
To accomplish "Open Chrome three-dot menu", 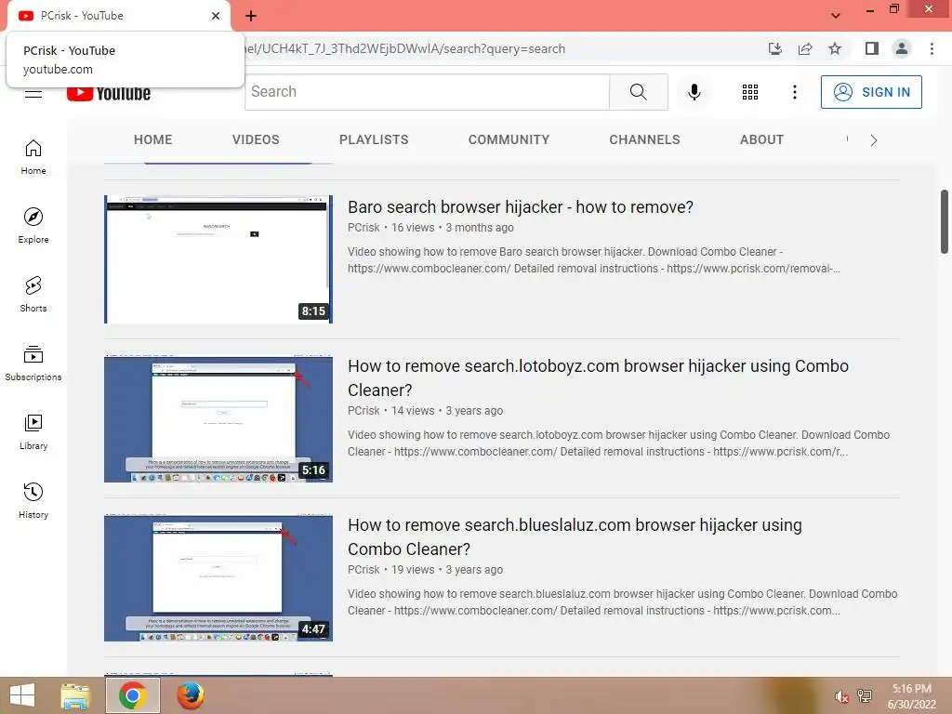I will click(932, 48).
